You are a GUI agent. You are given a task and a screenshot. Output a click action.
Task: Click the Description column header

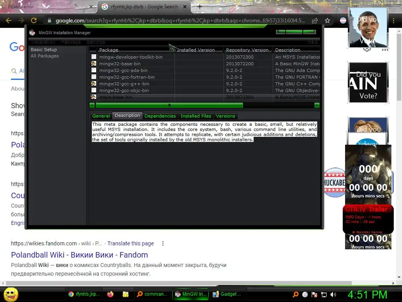click(297, 50)
